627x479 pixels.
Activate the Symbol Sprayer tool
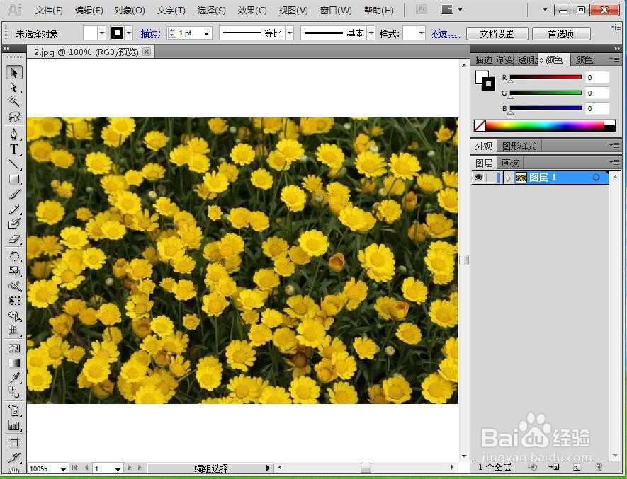point(14,410)
